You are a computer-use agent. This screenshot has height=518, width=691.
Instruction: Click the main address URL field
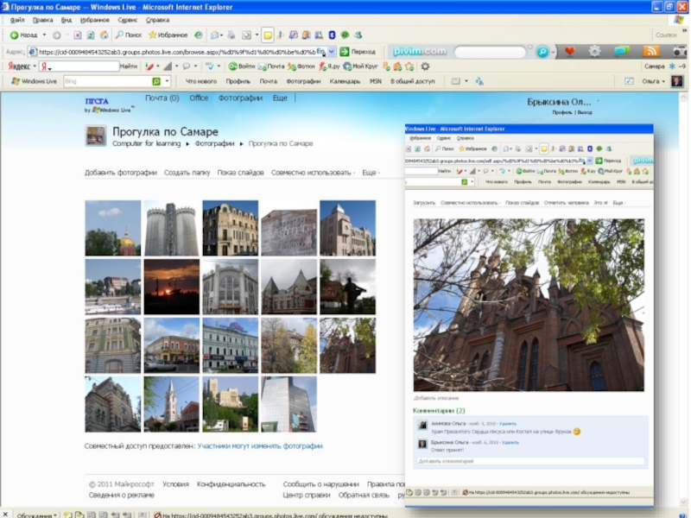176,52
